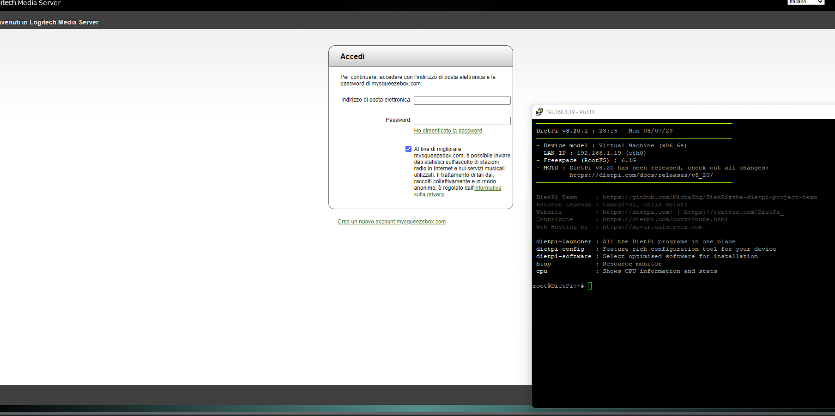
Task: Click the 'LAN IP' line in the terminal
Action: 591,153
